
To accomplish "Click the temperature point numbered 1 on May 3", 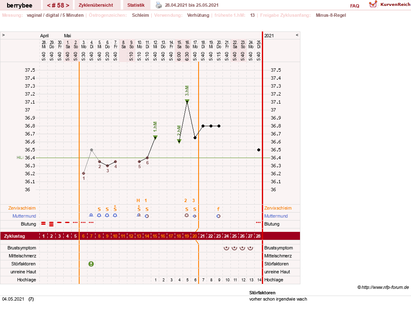I will 84,174.
